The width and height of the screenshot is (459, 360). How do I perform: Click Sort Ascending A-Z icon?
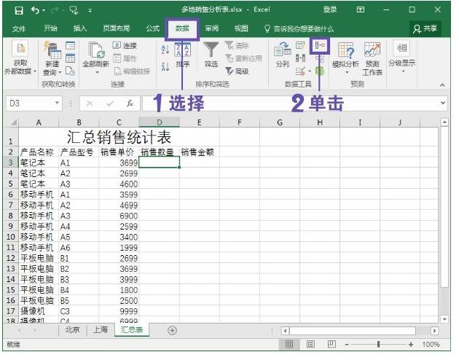pyautogui.click(x=165, y=47)
